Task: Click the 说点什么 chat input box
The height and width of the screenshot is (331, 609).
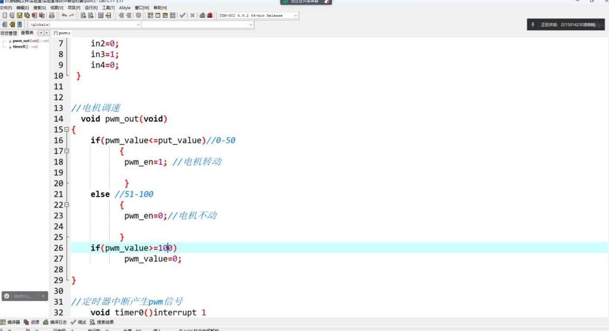Action: [23, 296]
